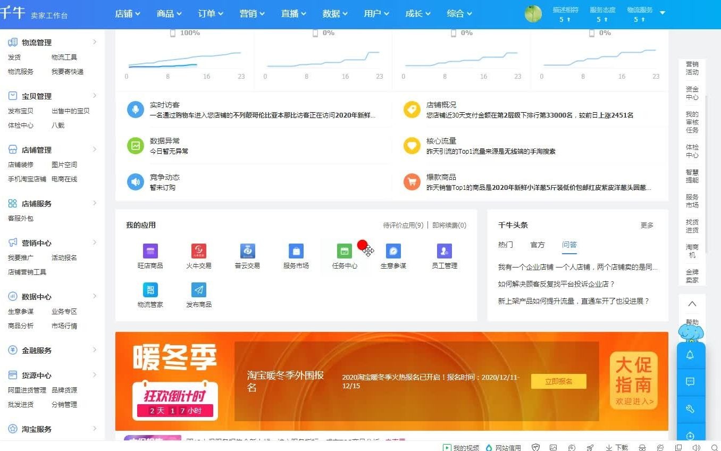Click 更多 in 千牛头条 panel
This screenshot has width=721, height=451.
(647, 225)
